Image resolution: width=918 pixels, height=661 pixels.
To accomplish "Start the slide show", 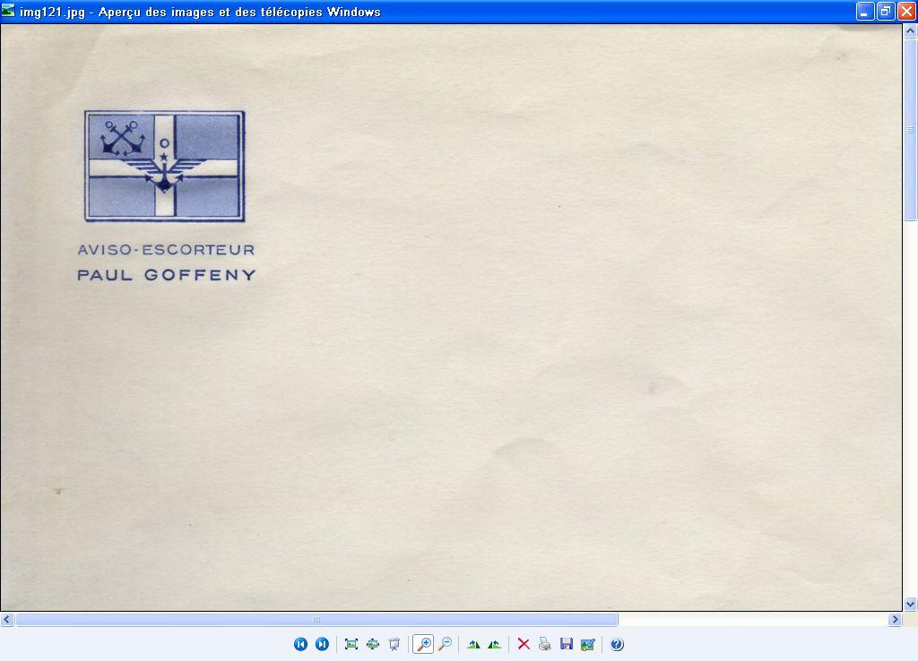I will (394, 644).
